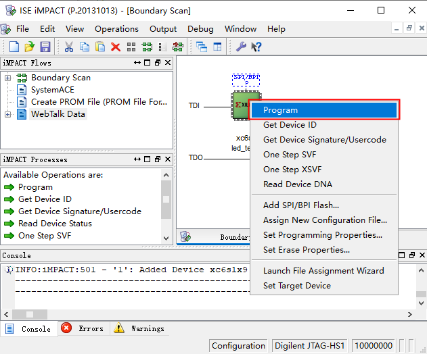Expand the WebTalk Data tree node
The height and width of the screenshot is (354, 427).
(8, 114)
